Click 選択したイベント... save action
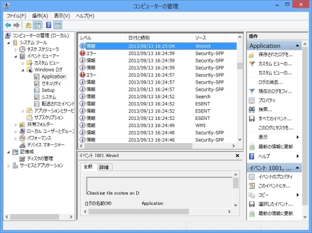 pyautogui.click(x=275, y=204)
